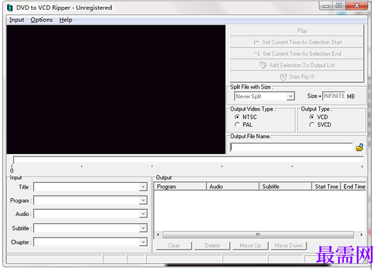Click the output list horizontal scrollbar thumb

[258, 235]
